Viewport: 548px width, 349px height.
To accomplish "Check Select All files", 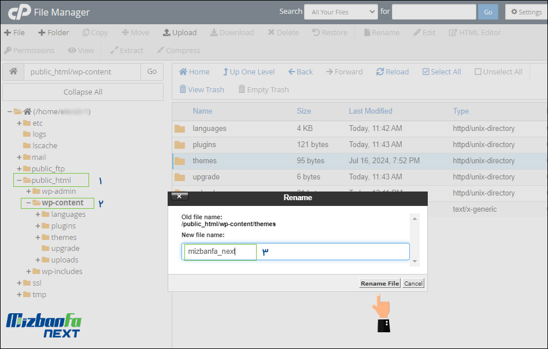I will [442, 72].
